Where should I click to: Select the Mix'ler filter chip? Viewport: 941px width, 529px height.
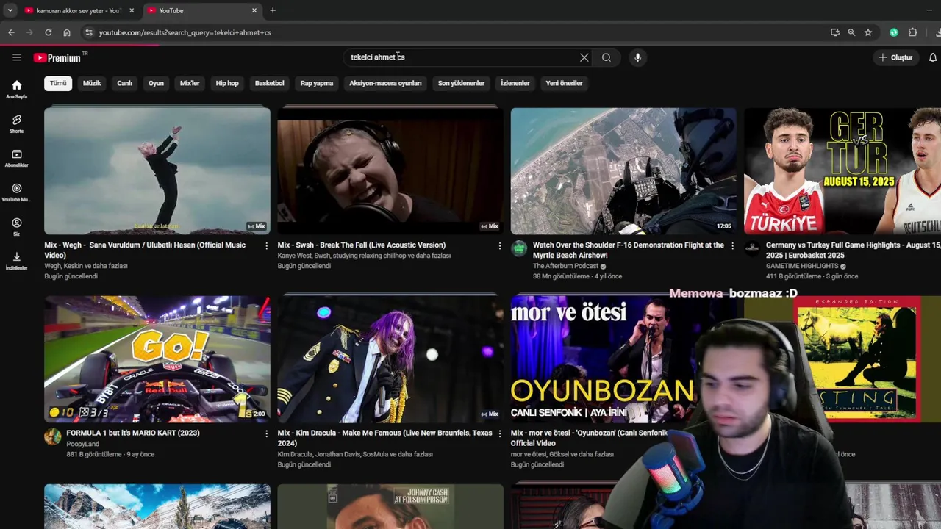(190, 83)
